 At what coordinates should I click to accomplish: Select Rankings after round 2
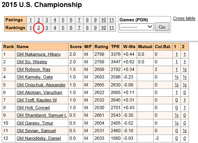pyautogui.click(x=39, y=28)
